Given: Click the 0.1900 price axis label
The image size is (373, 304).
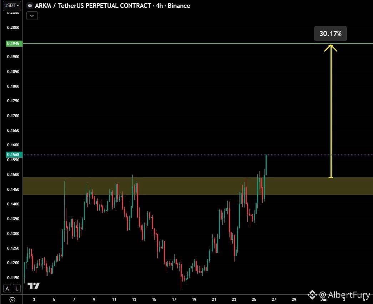Looking at the screenshot, I should pos(13,57).
